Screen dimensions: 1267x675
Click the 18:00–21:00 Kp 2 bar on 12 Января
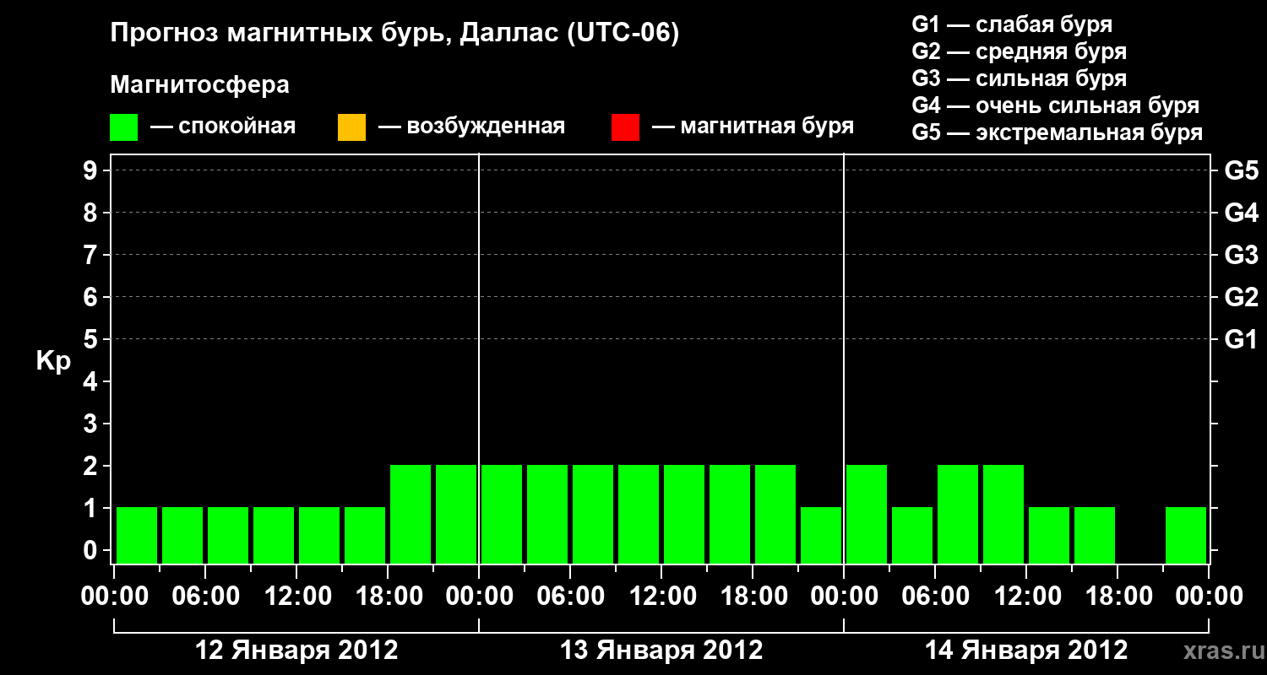[411, 514]
